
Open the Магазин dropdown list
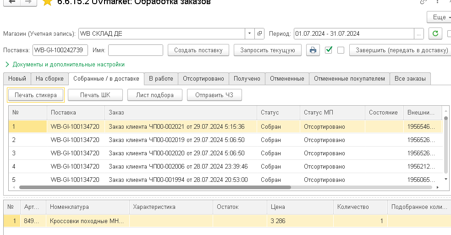click(250, 33)
